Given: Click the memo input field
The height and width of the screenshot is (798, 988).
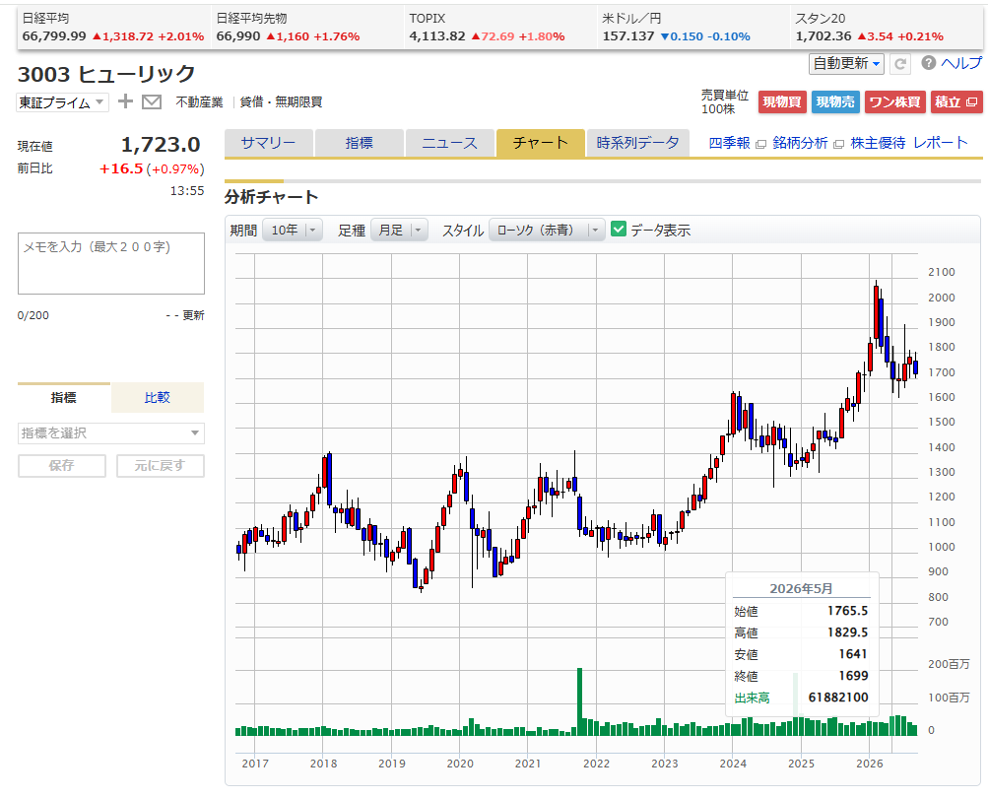Looking at the screenshot, I should (x=111, y=263).
